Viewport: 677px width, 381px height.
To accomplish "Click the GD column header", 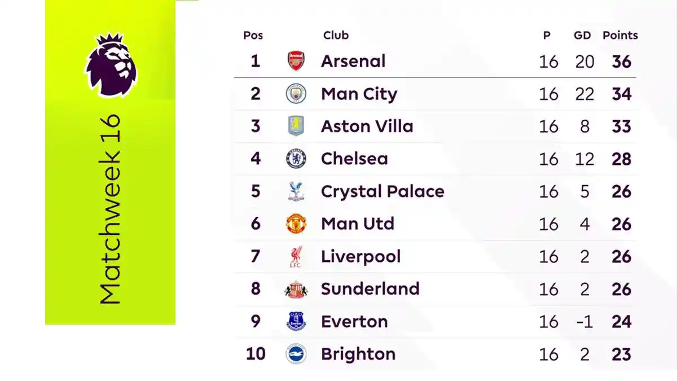I will click(582, 35).
